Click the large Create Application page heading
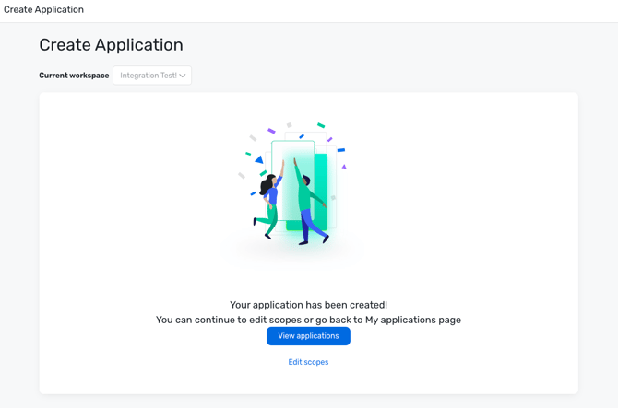 click(x=111, y=45)
